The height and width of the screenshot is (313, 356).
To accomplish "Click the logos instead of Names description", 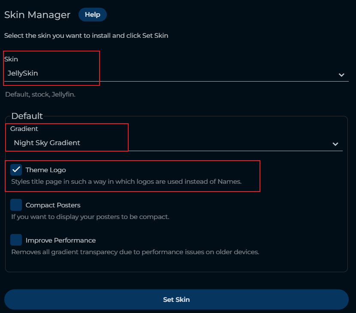I will tap(127, 182).
